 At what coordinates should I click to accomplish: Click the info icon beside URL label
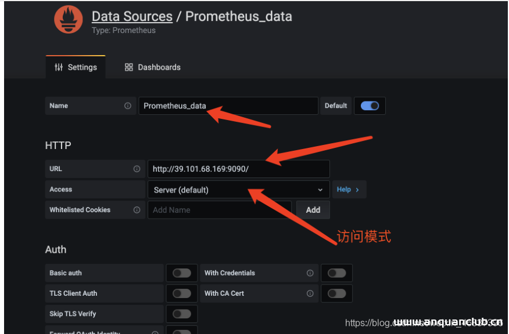137,169
